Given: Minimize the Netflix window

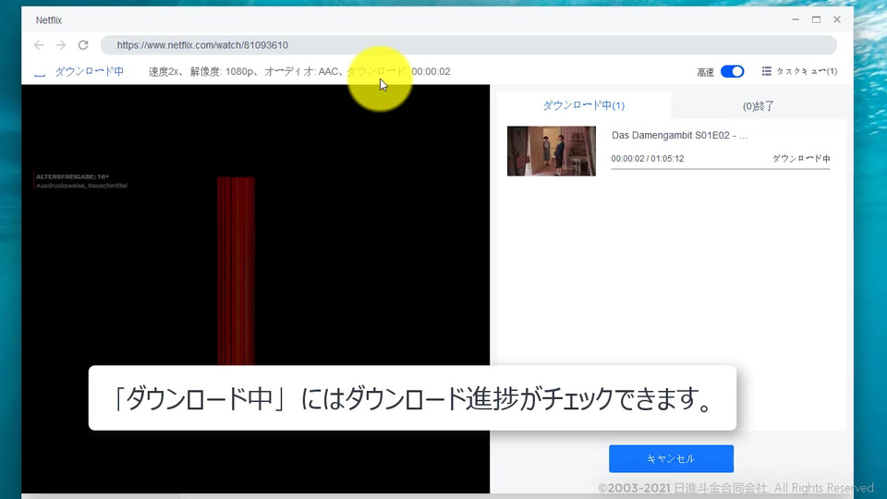Looking at the screenshot, I should click(x=796, y=19).
